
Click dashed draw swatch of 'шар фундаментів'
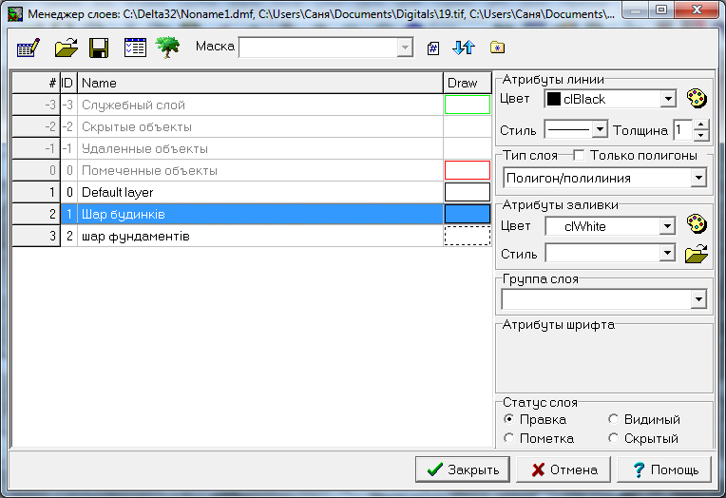click(x=468, y=236)
